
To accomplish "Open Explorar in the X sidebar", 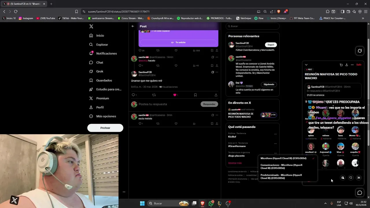I will [x=99, y=44].
